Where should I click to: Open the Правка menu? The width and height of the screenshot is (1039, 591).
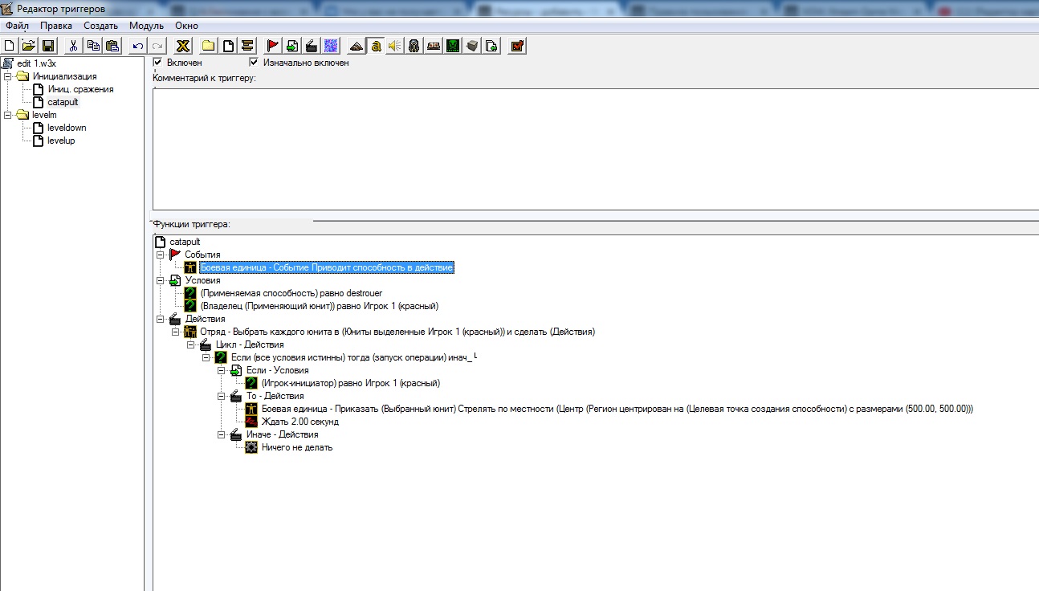(x=56, y=26)
